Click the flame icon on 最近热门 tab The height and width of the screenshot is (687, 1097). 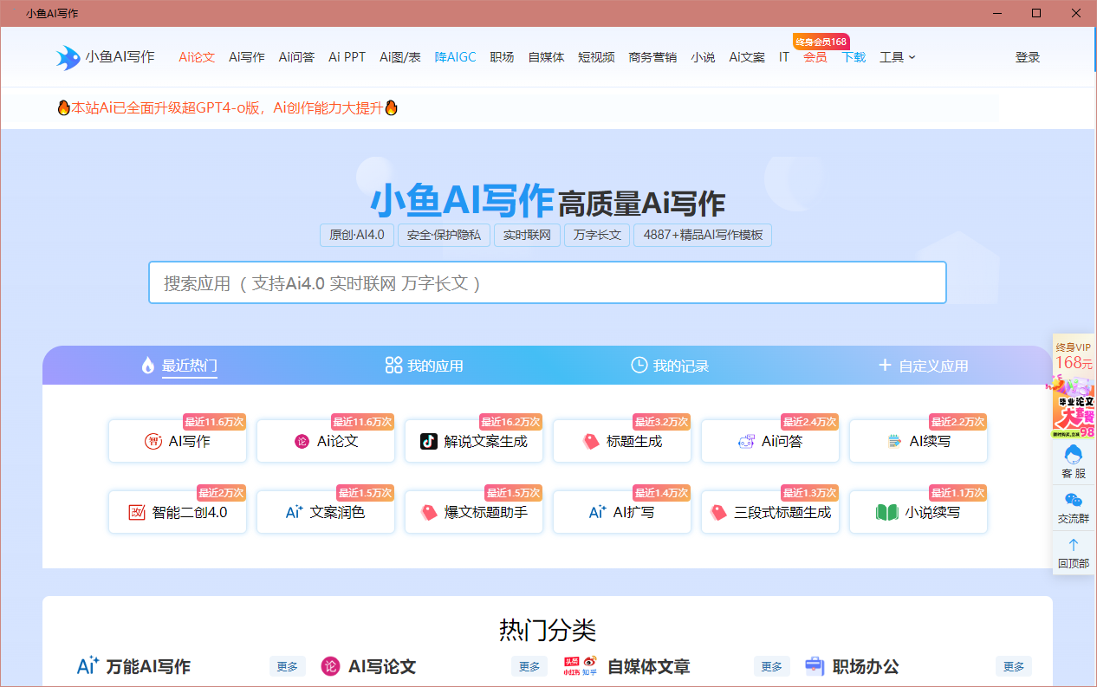[x=148, y=366]
